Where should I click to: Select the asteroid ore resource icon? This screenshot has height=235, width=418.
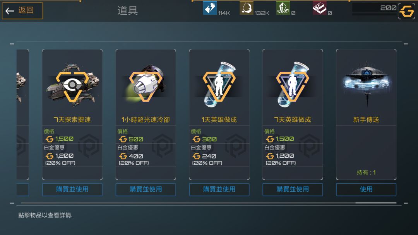pyautogui.click(x=246, y=8)
